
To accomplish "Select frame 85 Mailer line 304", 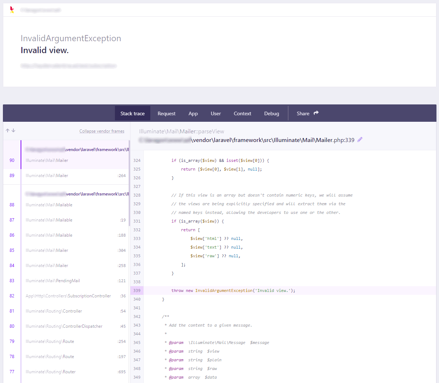I will pos(66,250).
